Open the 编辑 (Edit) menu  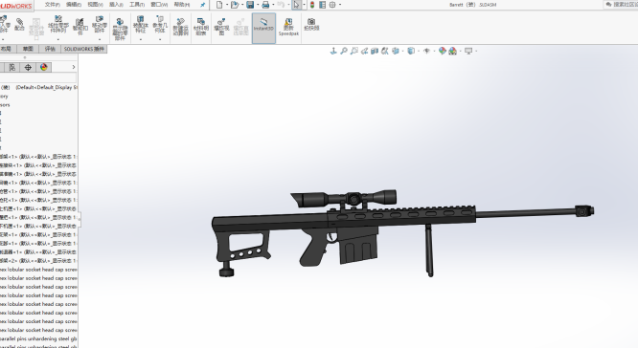click(74, 5)
